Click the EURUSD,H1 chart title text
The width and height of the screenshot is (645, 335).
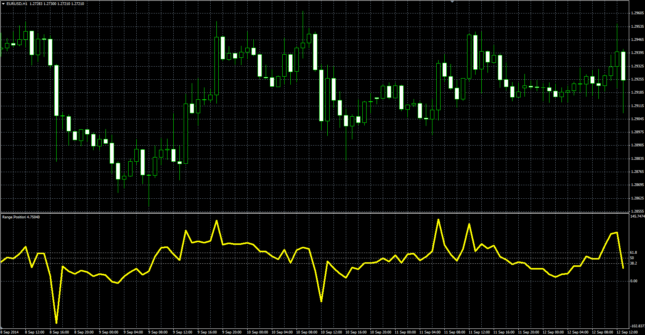pyautogui.click(x=17, y=3)
